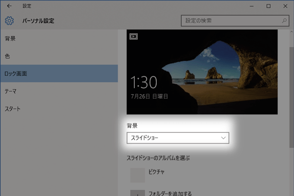Select ロック画面 in the sidebar
Viewport: 294px width, 196px height.
click(x=59, y=73)
